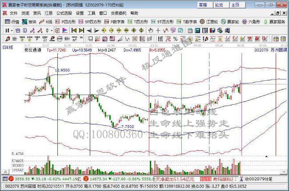Open the 设置 menu
Image resolution: width=289 pixels, height=191 pixels.
coord(80,13)
